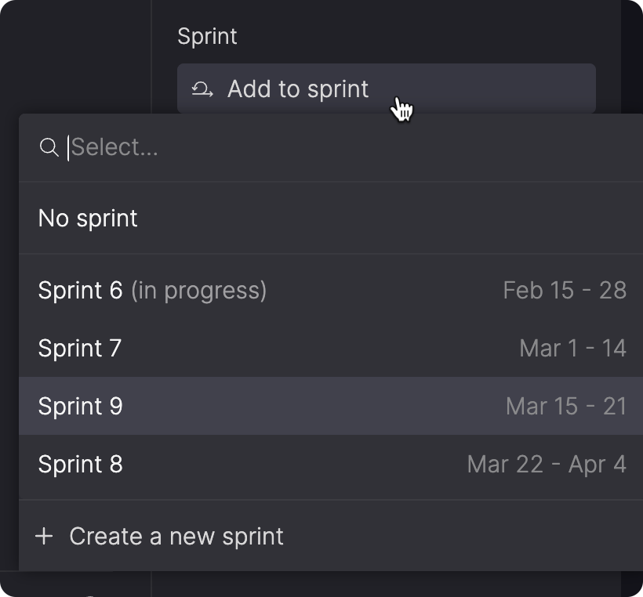The image size is (643, 597).
Task: Click the blank space right of No sprint
Action: coord(392,218)
